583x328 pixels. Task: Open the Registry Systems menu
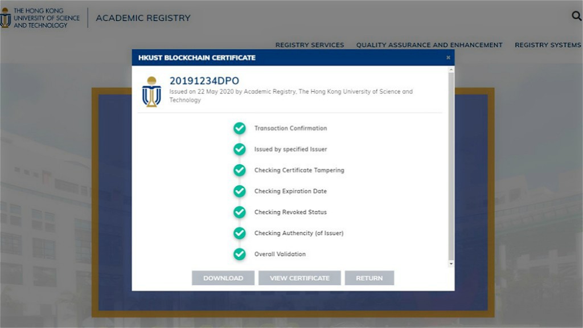548,45
